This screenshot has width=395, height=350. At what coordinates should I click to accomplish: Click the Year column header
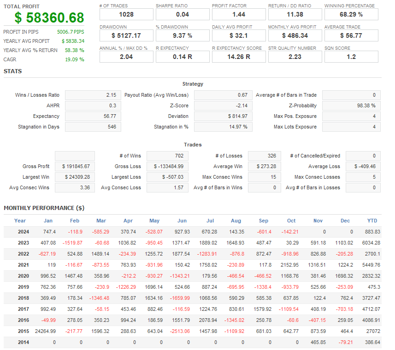pyautogui.click(x=20, y=221)
